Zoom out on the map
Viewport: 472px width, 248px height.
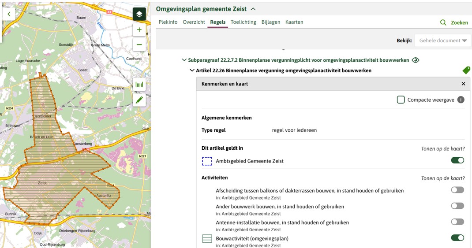pos(139,44)
